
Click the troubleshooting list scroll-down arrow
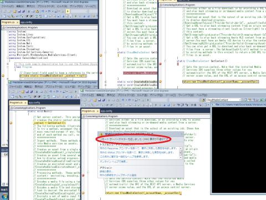pyautogui.click(x=181, y=157)
